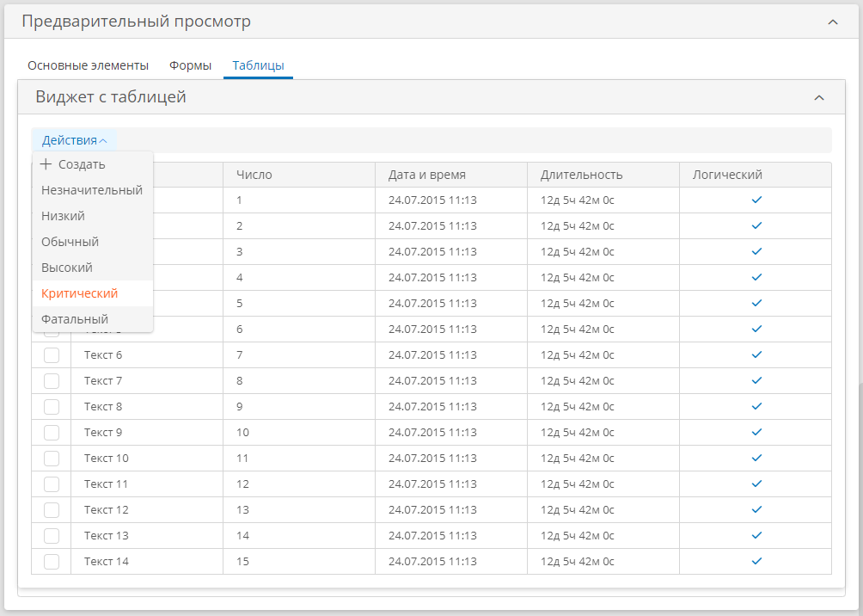Click the date cell in row number 3
The width and height of the screenshot is (863, 616).
pos(450,252)
